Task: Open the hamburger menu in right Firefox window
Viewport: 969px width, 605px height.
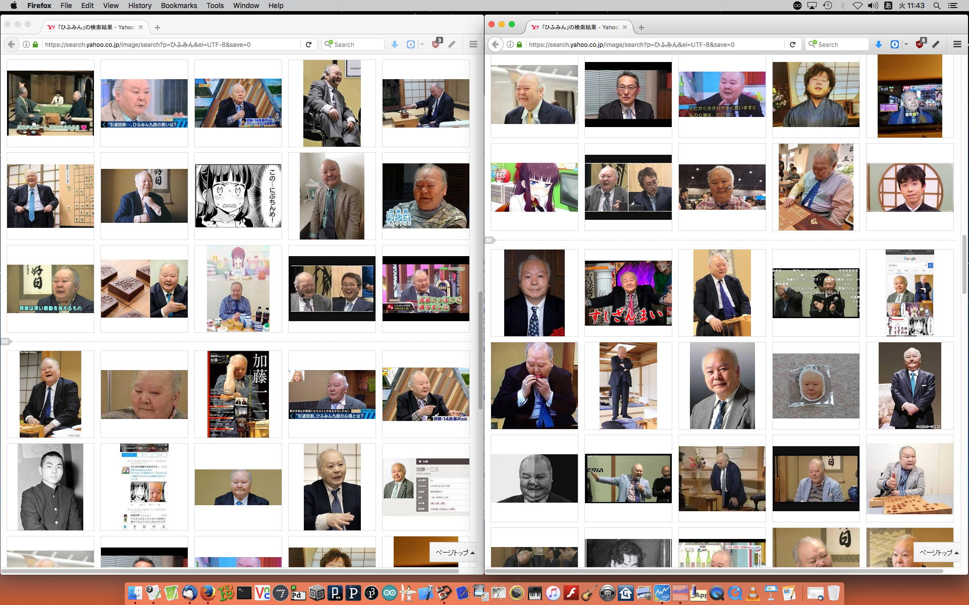Action: 957,44
